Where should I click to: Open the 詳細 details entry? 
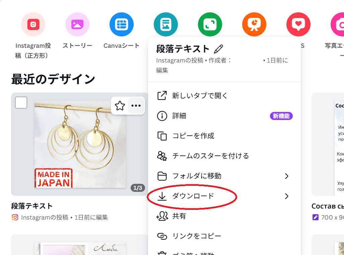(179, 116)
